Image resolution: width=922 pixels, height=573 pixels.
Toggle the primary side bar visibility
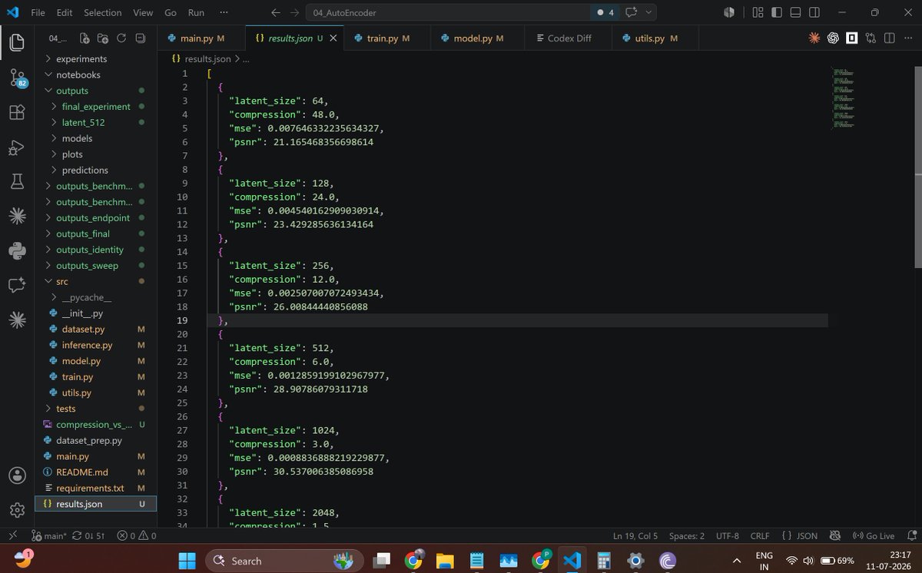777,13
